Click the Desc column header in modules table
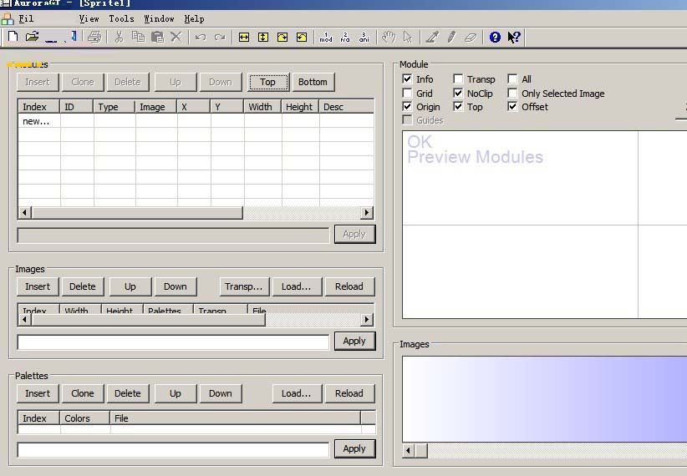This screenshot has width=687, height=476. coord(346,107)
